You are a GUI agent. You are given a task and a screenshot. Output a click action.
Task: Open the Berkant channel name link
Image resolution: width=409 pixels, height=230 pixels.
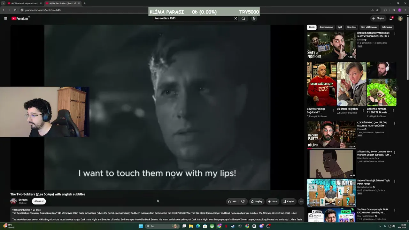coord(23,200)
